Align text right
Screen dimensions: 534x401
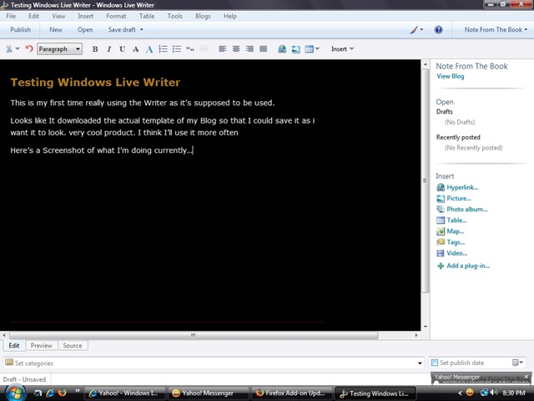click(249, 48)
